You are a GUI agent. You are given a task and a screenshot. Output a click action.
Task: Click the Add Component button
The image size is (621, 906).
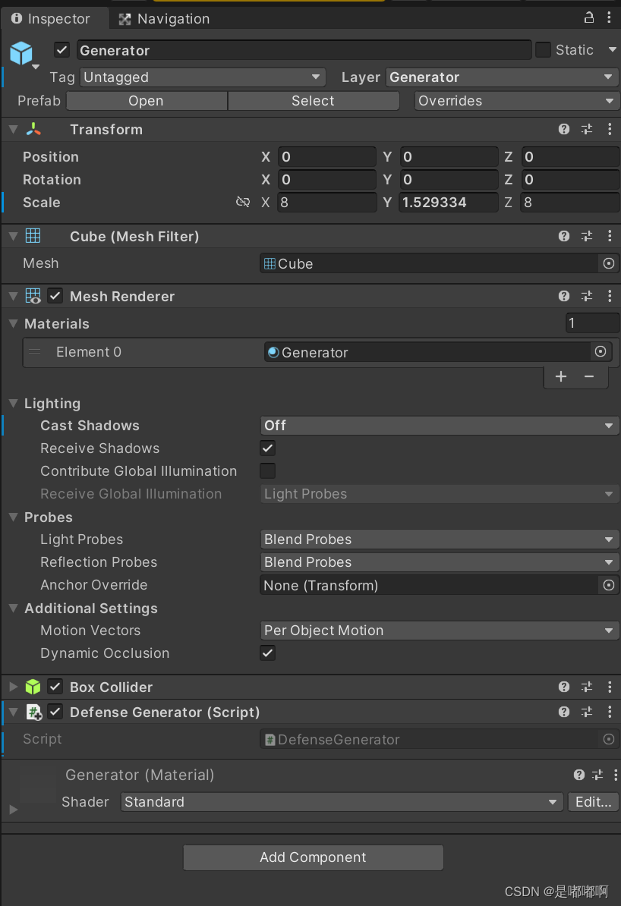pyautogui.click(x=313, y=857)
